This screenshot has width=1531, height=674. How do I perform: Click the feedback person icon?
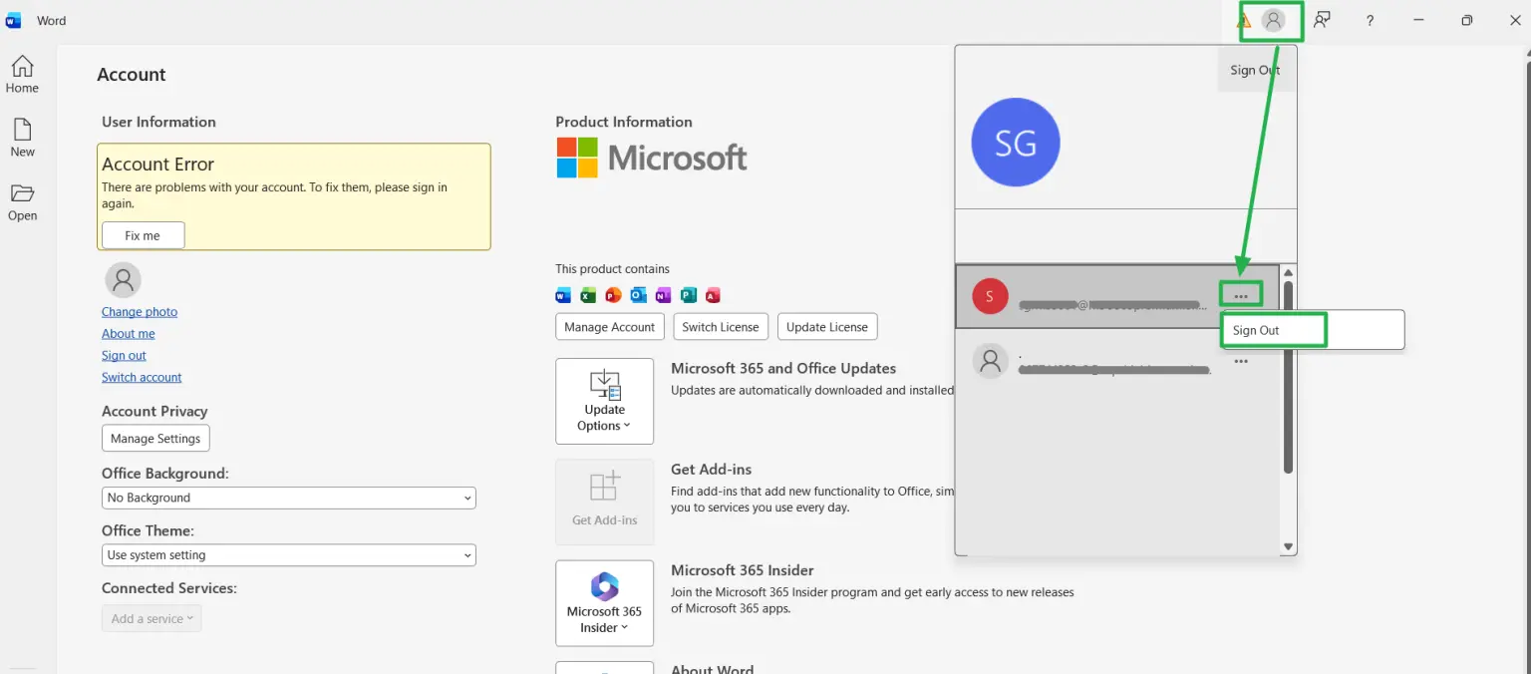coord(1322,20)
